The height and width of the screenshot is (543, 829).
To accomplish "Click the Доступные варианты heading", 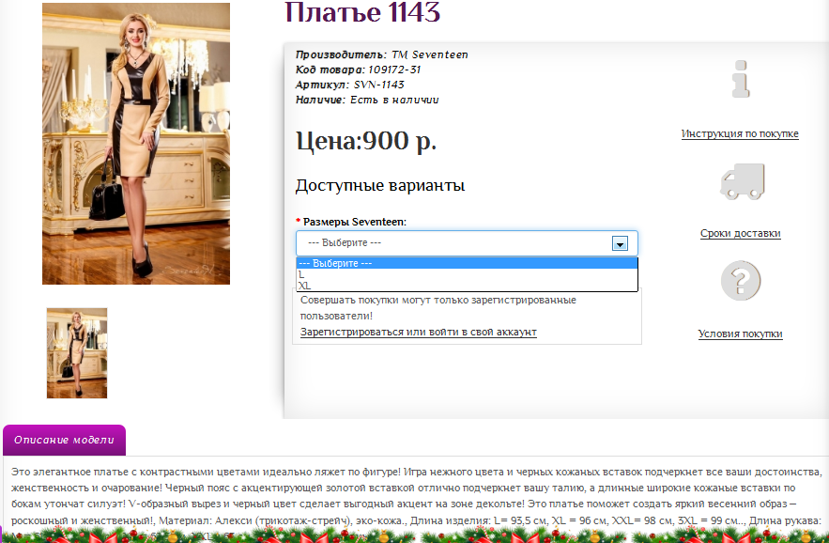I will pos(380,186).
